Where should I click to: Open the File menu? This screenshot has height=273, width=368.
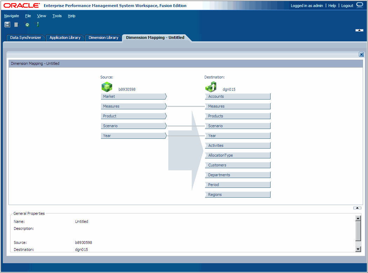28,16
